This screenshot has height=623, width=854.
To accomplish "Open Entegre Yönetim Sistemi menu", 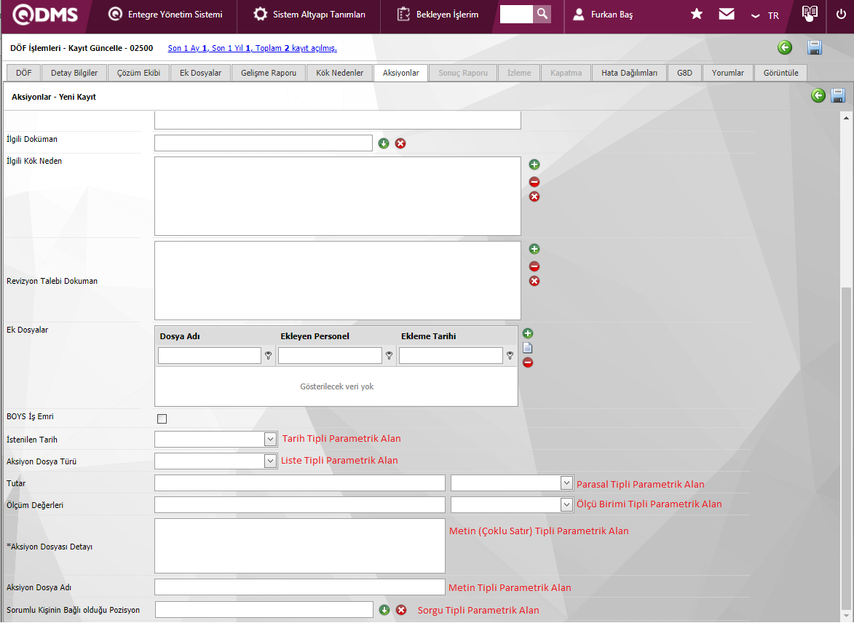I will (165, 15).
